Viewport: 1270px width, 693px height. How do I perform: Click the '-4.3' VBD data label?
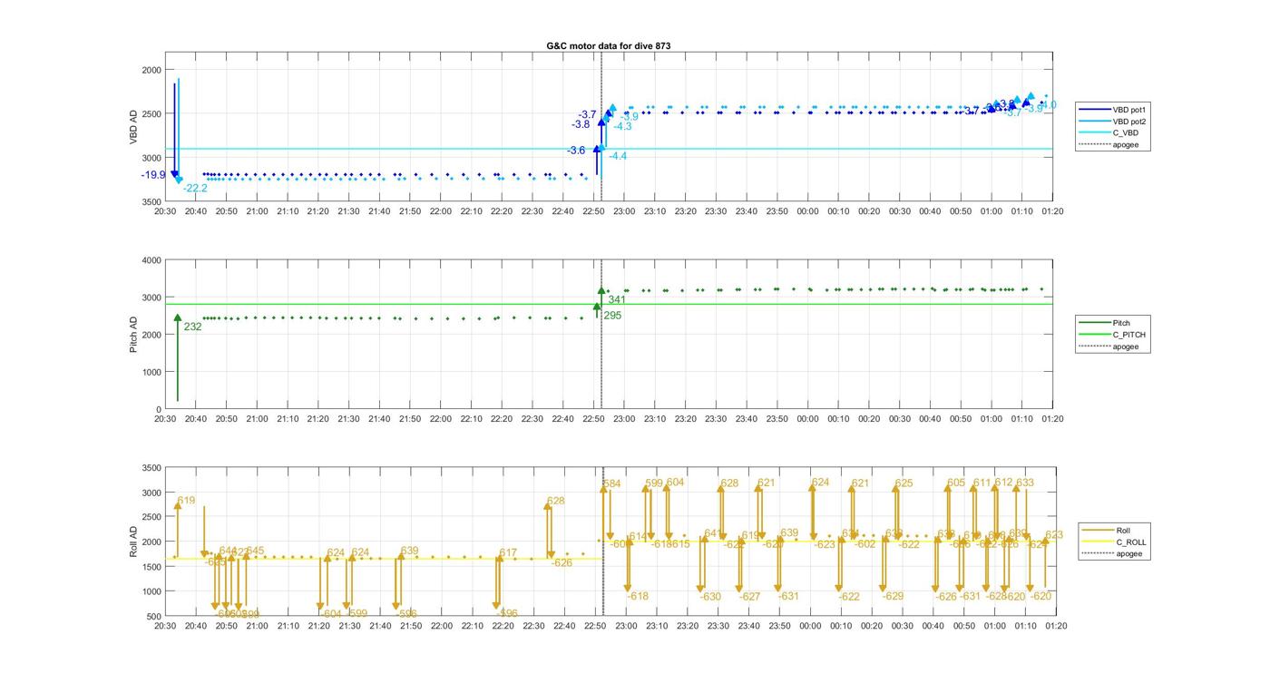(622, 127)
